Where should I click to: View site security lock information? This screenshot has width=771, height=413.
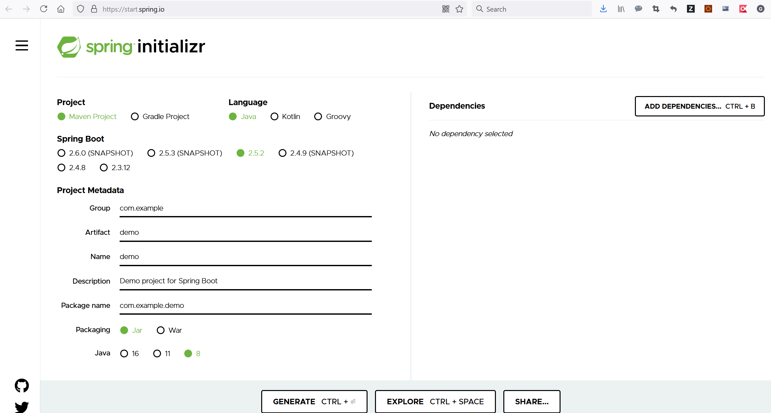[x=94, y=9]
